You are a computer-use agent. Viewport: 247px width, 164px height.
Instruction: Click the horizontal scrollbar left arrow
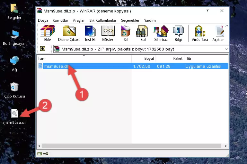39,146
